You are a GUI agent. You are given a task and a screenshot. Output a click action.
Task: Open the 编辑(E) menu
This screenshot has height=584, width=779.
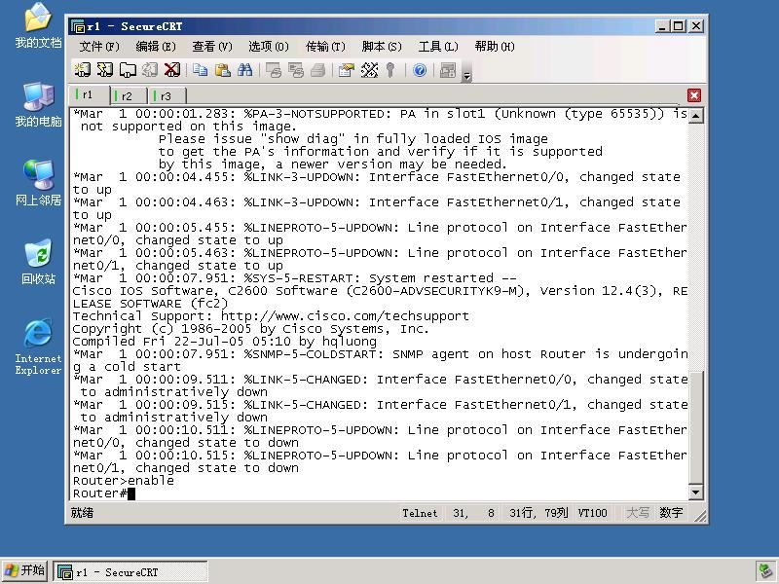156,47
